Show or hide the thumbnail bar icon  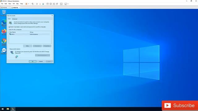51,4
